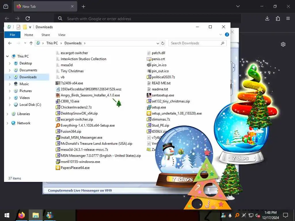Image resolution: width=295 pixels, height=221 pixels.
Task: Click the Properties quick access icon
Action: [x=18, y=27]
